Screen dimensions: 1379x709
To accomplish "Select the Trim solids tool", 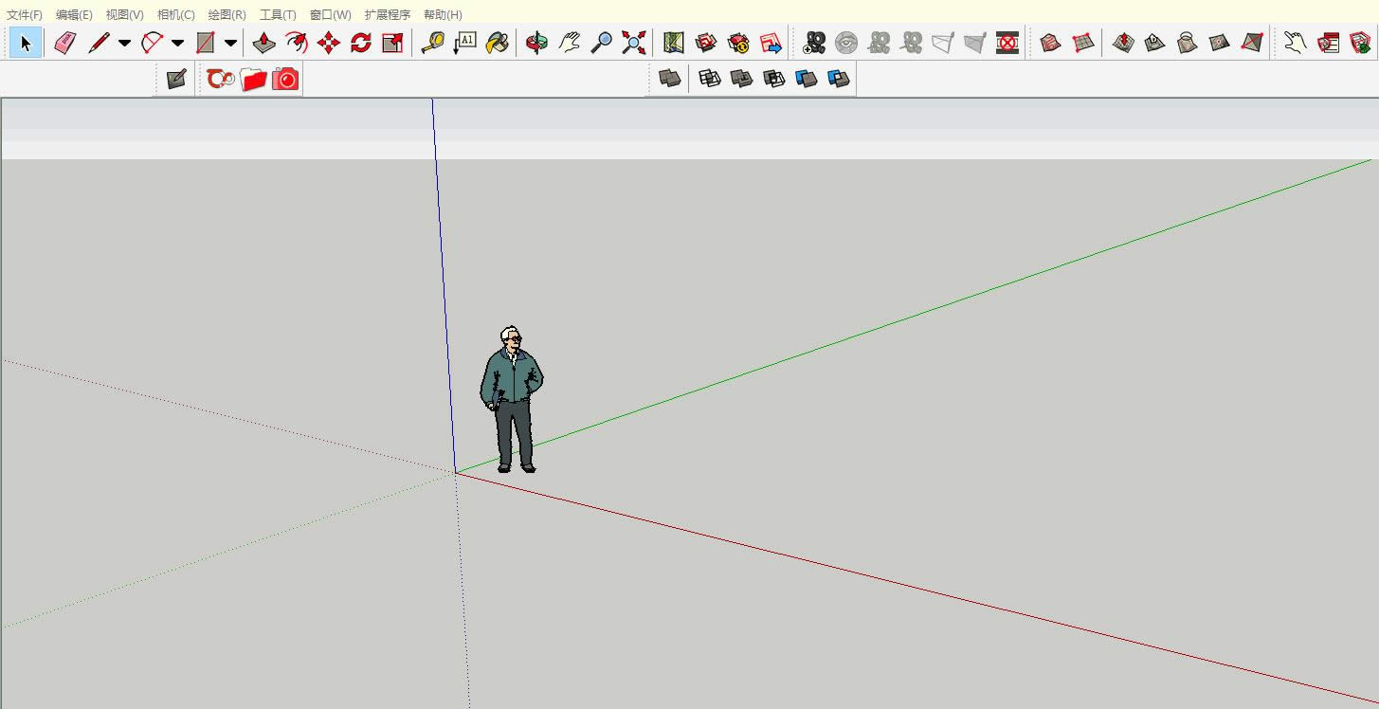I will (807, 79).
